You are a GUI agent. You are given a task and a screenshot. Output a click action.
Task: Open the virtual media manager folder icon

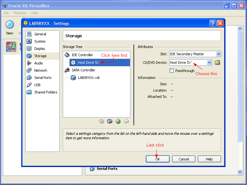click(x=218, y=63)
